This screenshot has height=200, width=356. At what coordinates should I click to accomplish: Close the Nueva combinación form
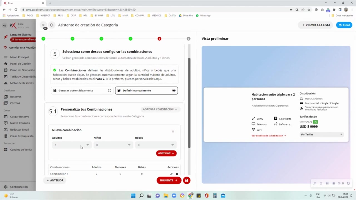click(173, 131)
